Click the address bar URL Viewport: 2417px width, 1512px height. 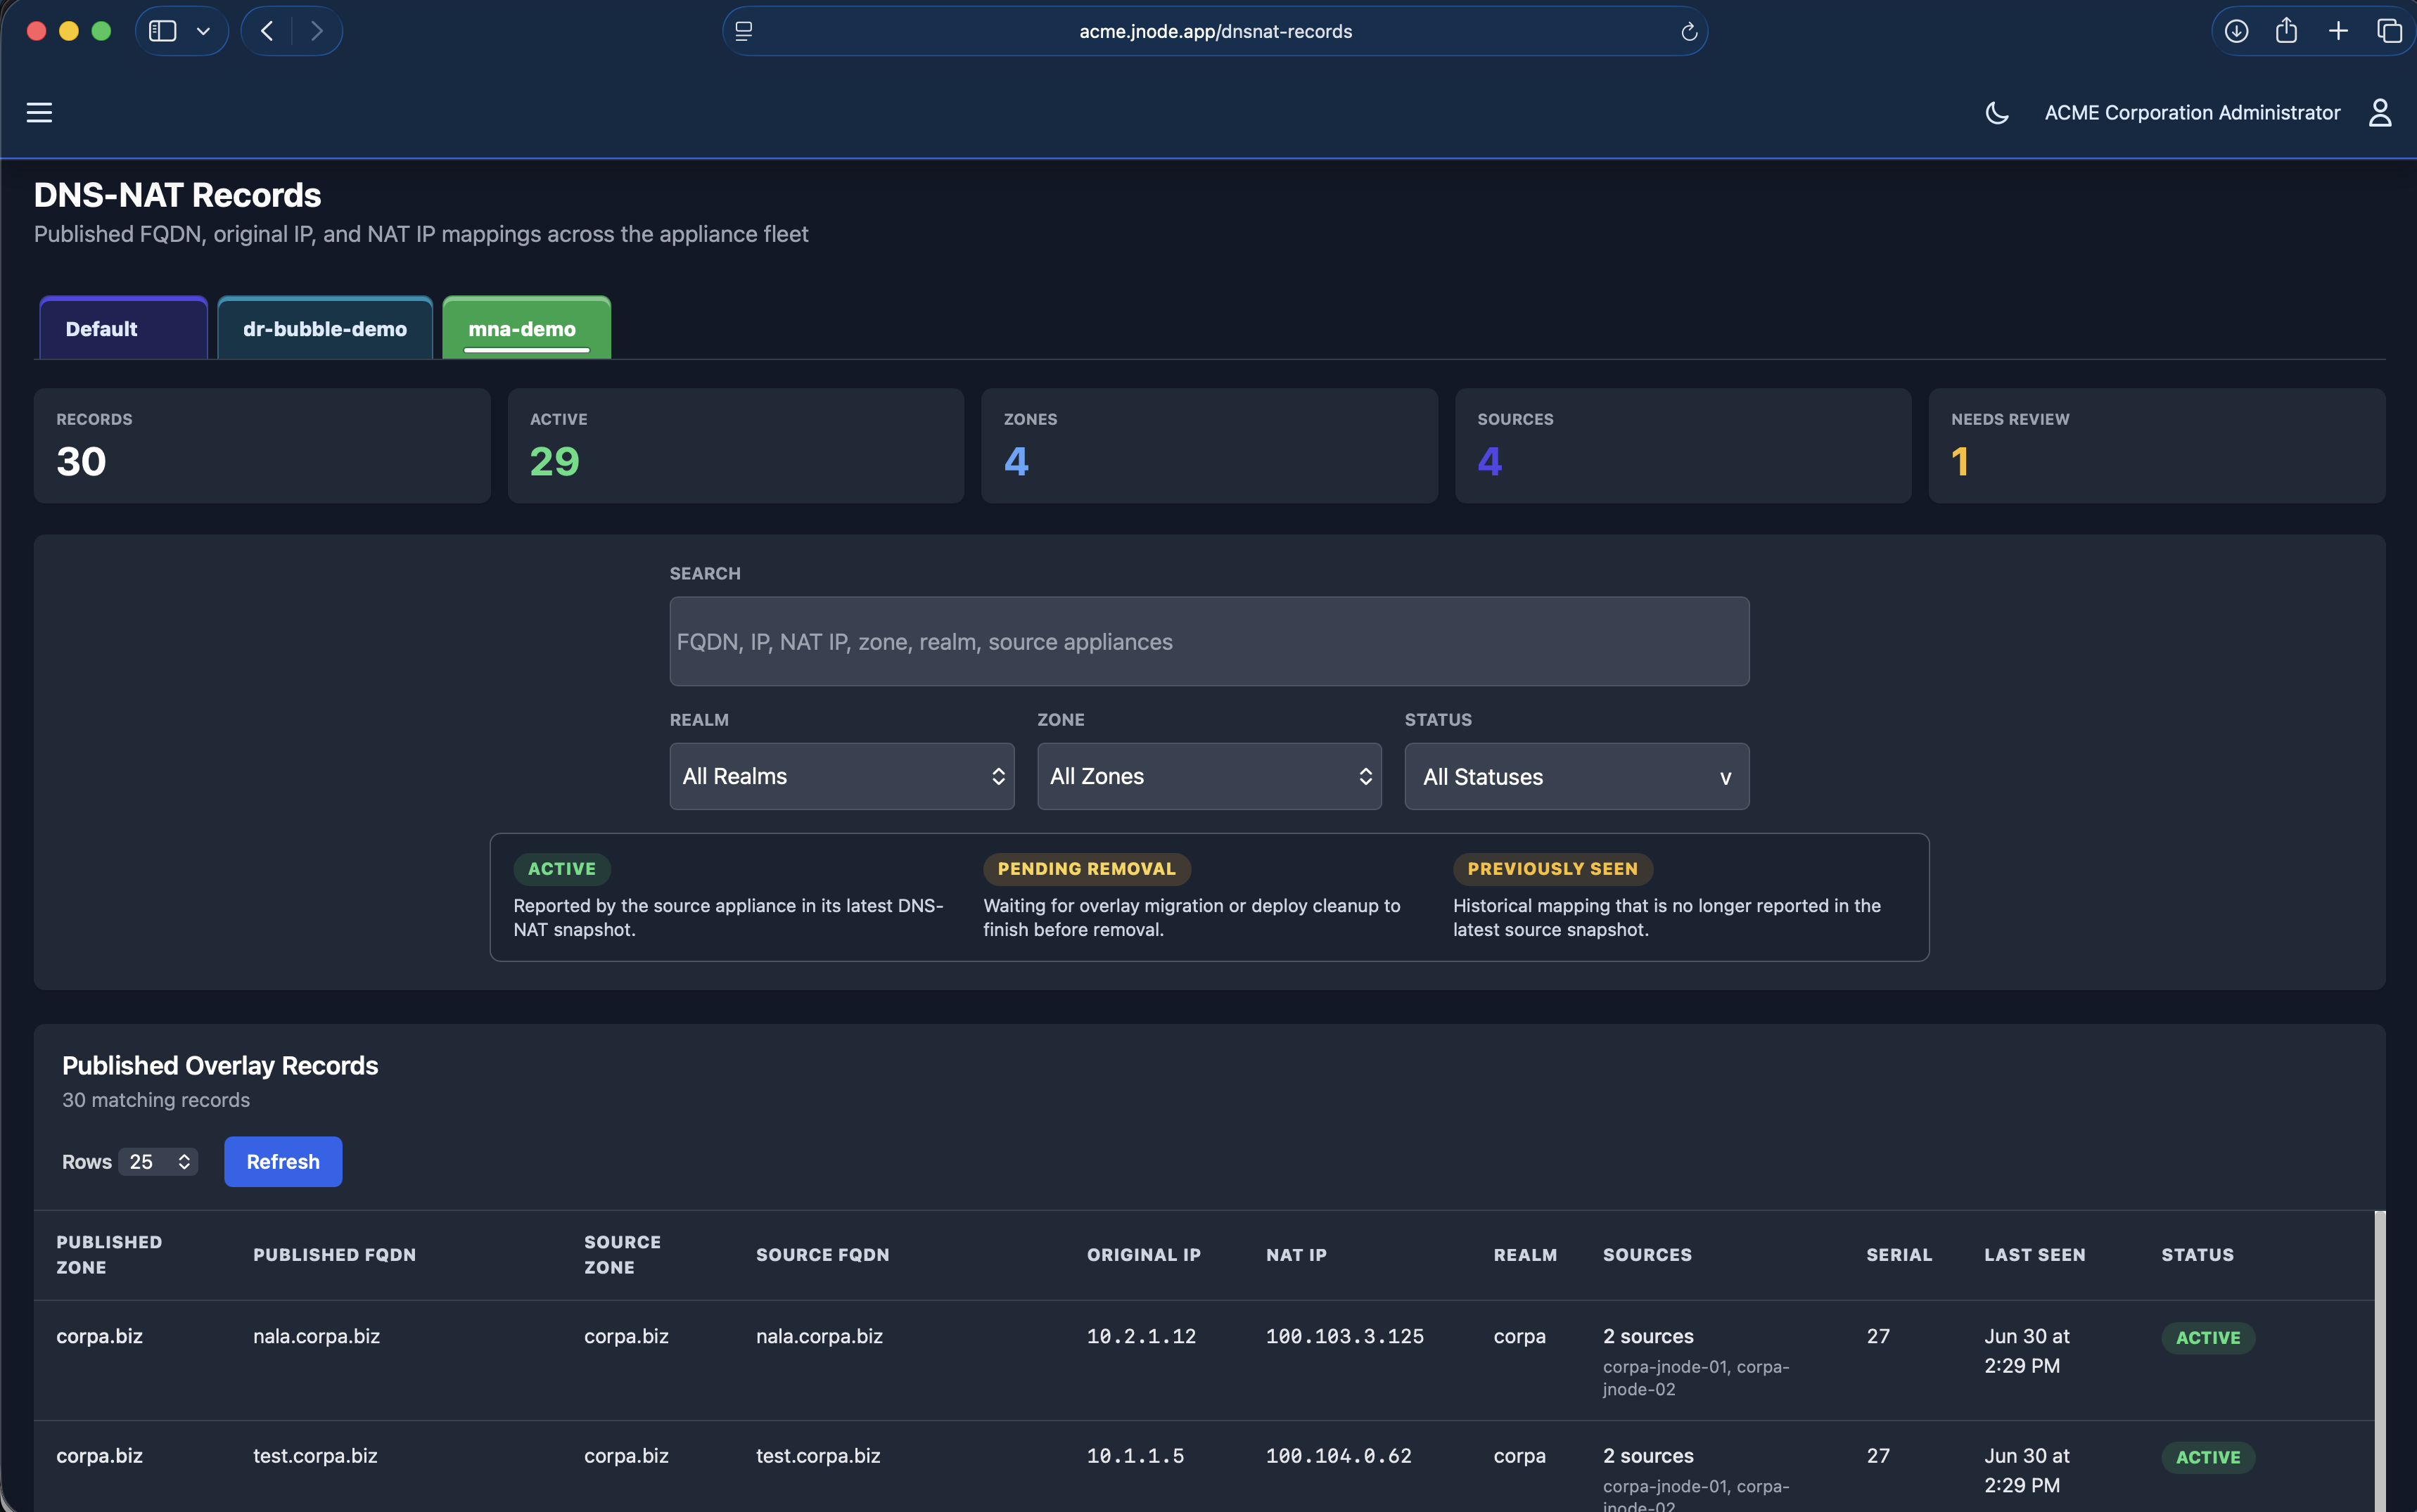coord(1215,32)
